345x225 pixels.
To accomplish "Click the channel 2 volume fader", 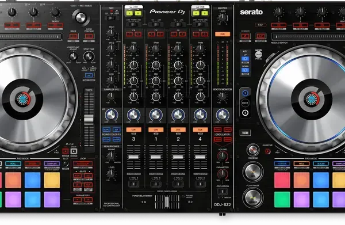I will click(178, 157).
